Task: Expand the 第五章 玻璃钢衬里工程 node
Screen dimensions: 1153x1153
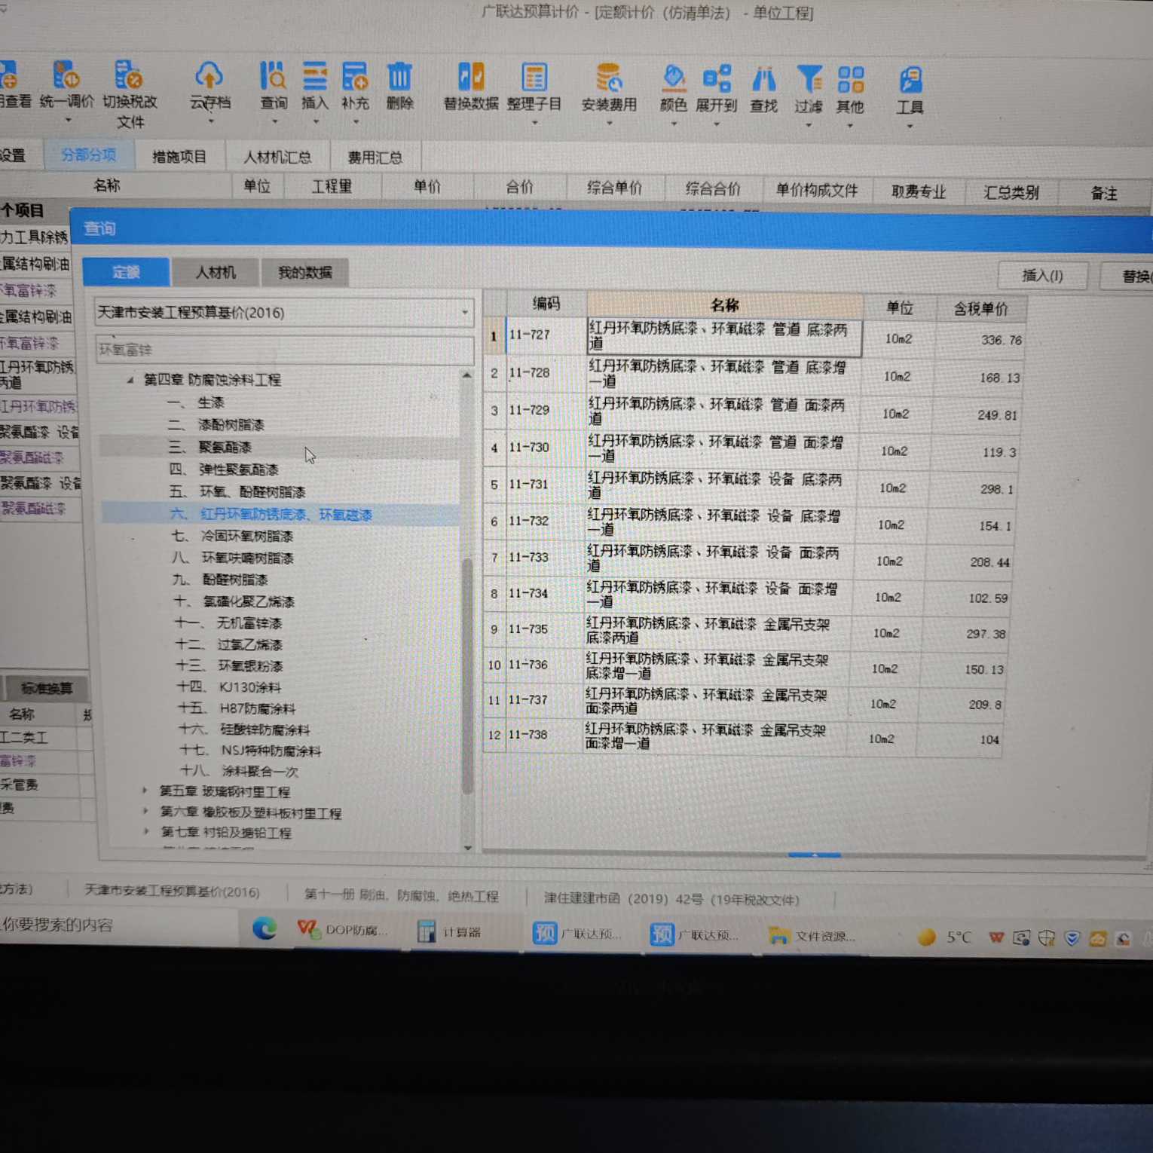Action: [145, 791]
